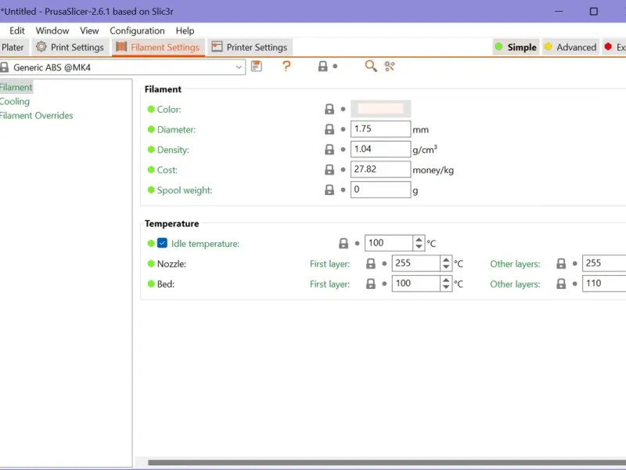Open the settings search magnifier icon
Screen dimensions: 626x470
pyautogui.click(x=371, y=67)
